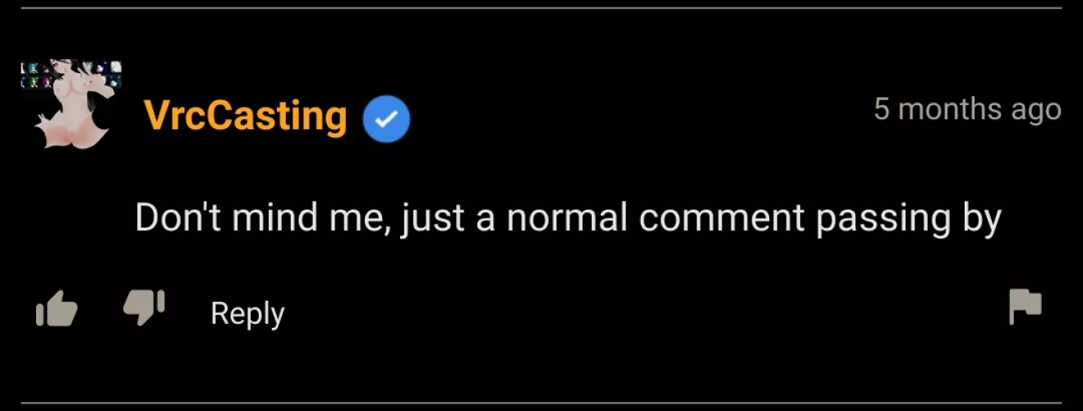Reply to VrcCasting's comment
Image resolution: width=1083 pixels, height=411 pixels.
click(247, 313)
